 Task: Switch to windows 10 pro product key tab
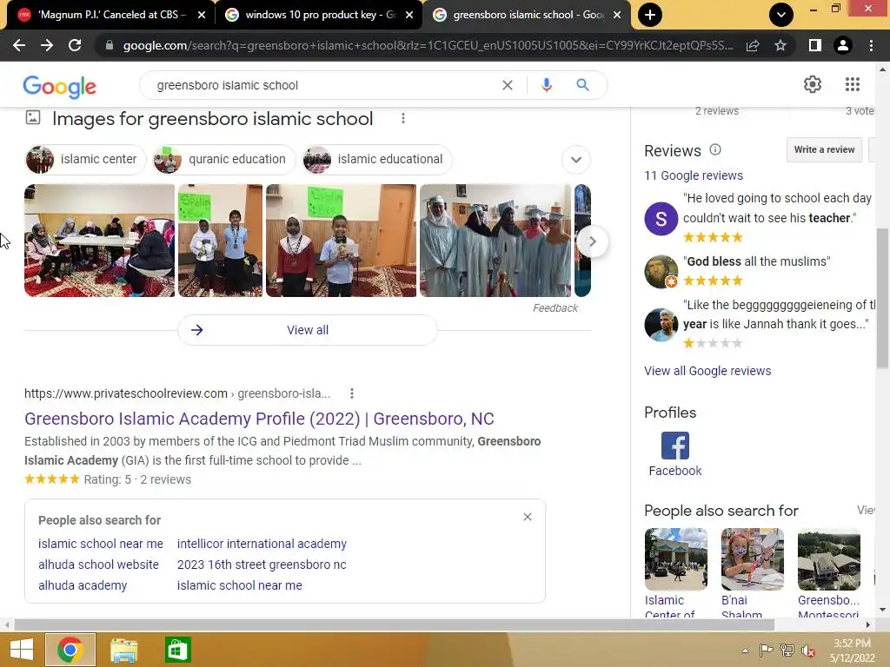(318, 15)
